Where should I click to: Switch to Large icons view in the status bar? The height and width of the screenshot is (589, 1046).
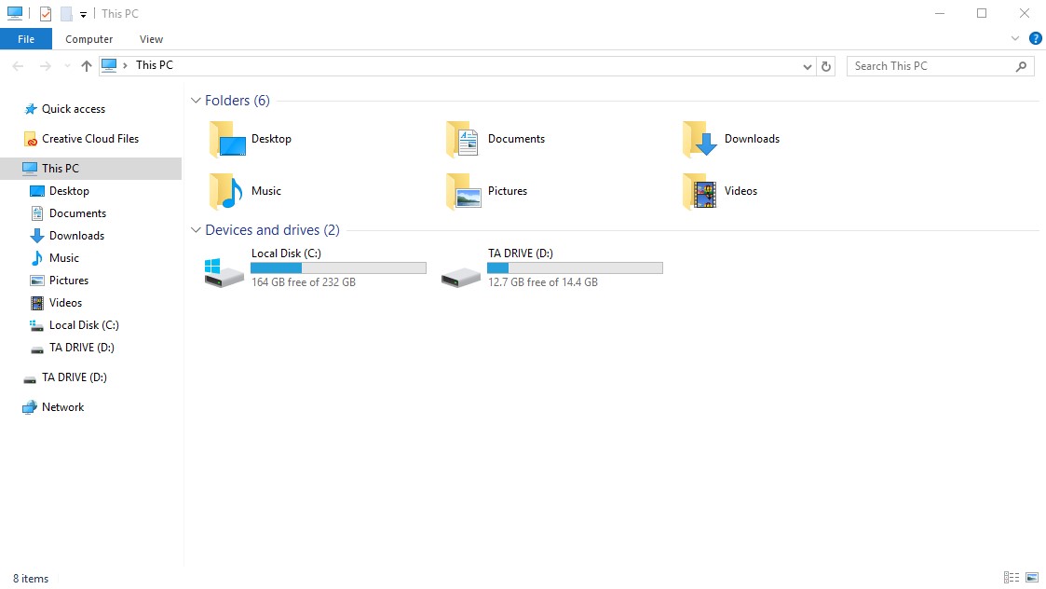coord(1032,578)
